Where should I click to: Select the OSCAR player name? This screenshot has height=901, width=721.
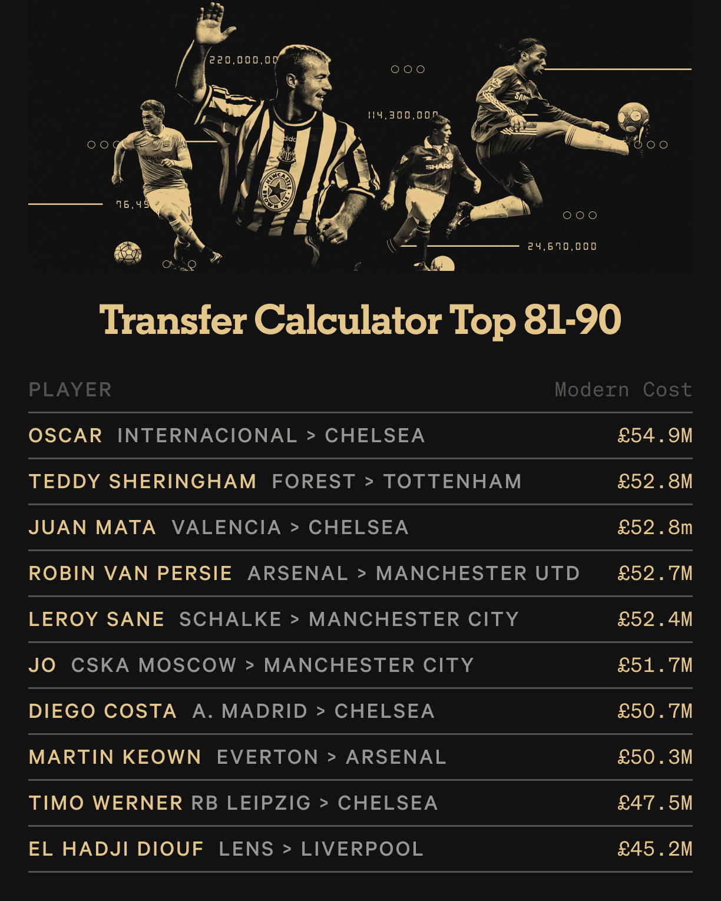click(65, 436)
